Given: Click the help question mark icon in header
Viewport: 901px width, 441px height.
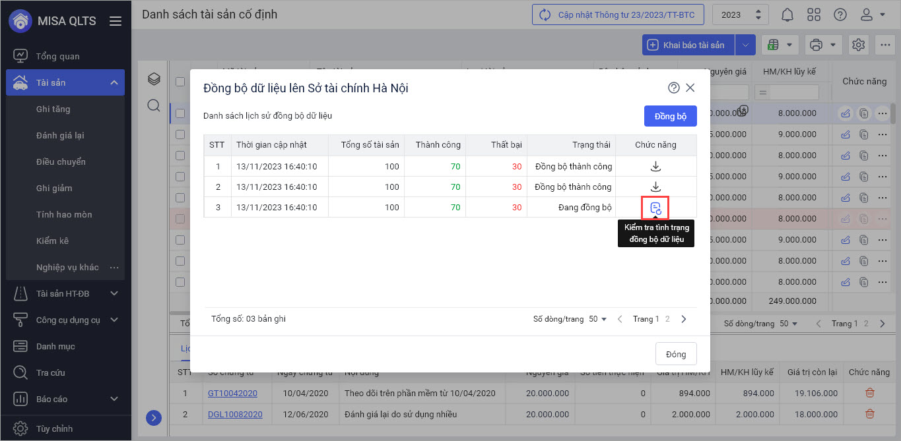Looking at the screenshot, I should coord(840,15).
